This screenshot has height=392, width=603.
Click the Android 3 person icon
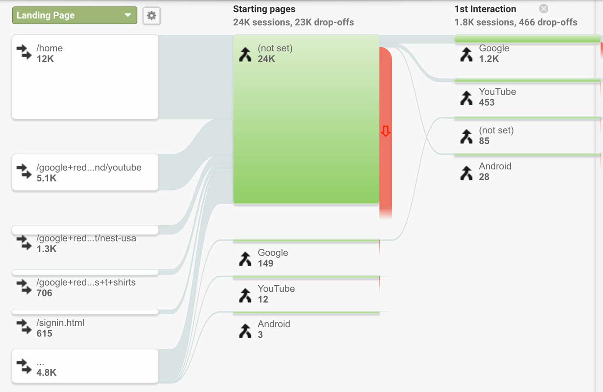click(245, 330)
